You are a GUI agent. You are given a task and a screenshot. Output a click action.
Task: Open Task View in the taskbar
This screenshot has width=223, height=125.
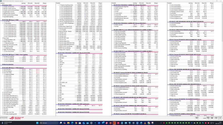(x=61, y=123)
